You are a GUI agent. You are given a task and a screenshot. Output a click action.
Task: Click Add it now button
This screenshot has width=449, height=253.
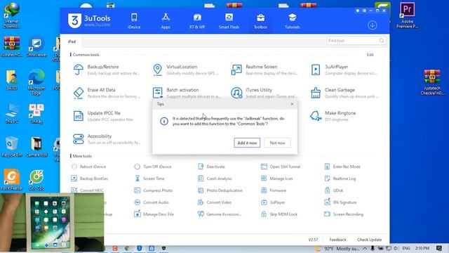247,143
